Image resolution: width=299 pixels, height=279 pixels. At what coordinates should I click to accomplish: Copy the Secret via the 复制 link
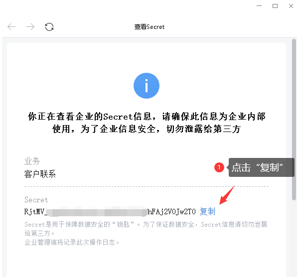pyautogui.click(x=207, y=211)
